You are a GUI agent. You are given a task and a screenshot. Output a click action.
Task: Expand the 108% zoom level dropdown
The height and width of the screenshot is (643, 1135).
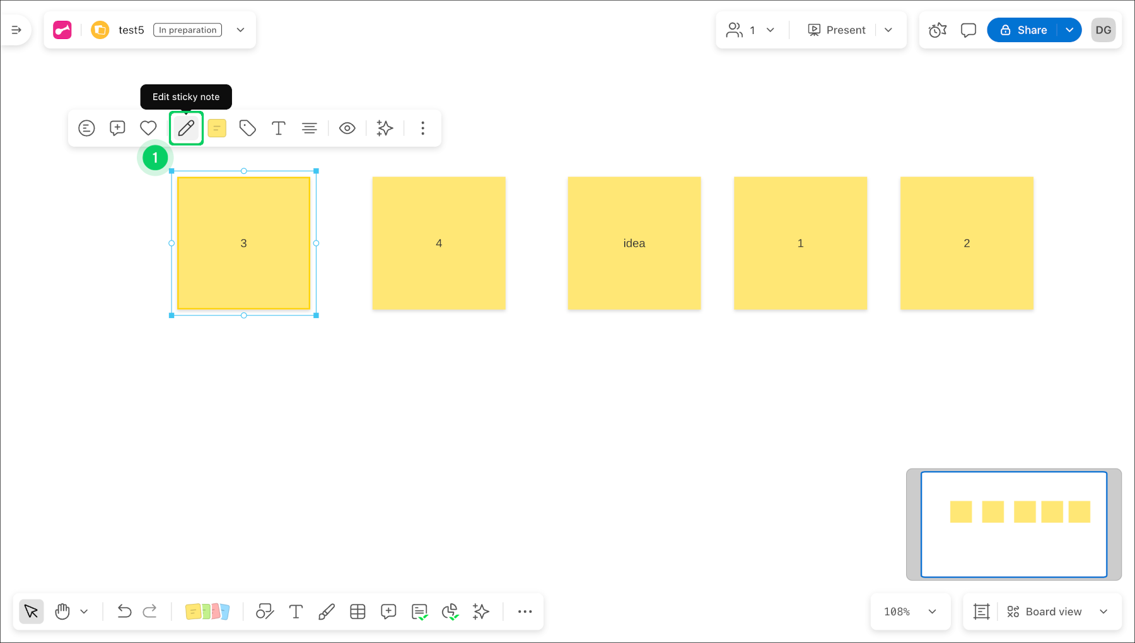click(x=932, y=612)
